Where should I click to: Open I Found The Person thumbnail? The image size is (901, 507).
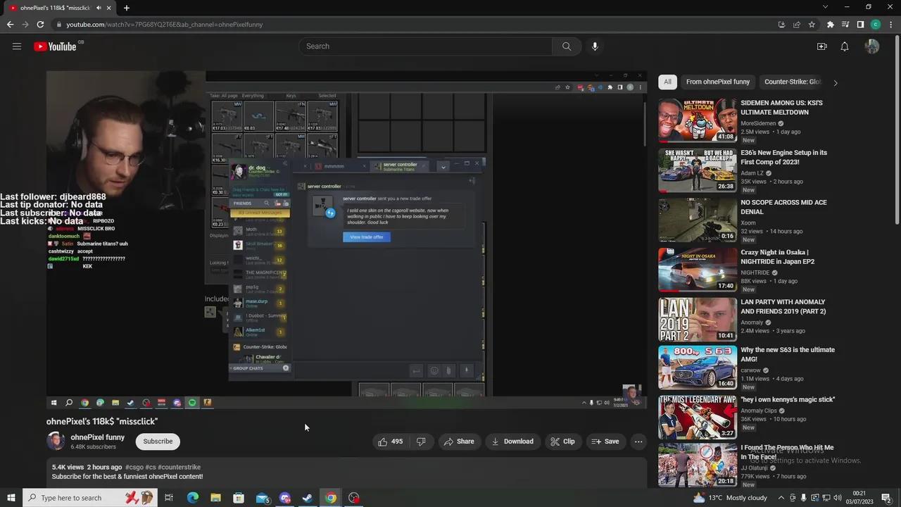pos(698,465)
